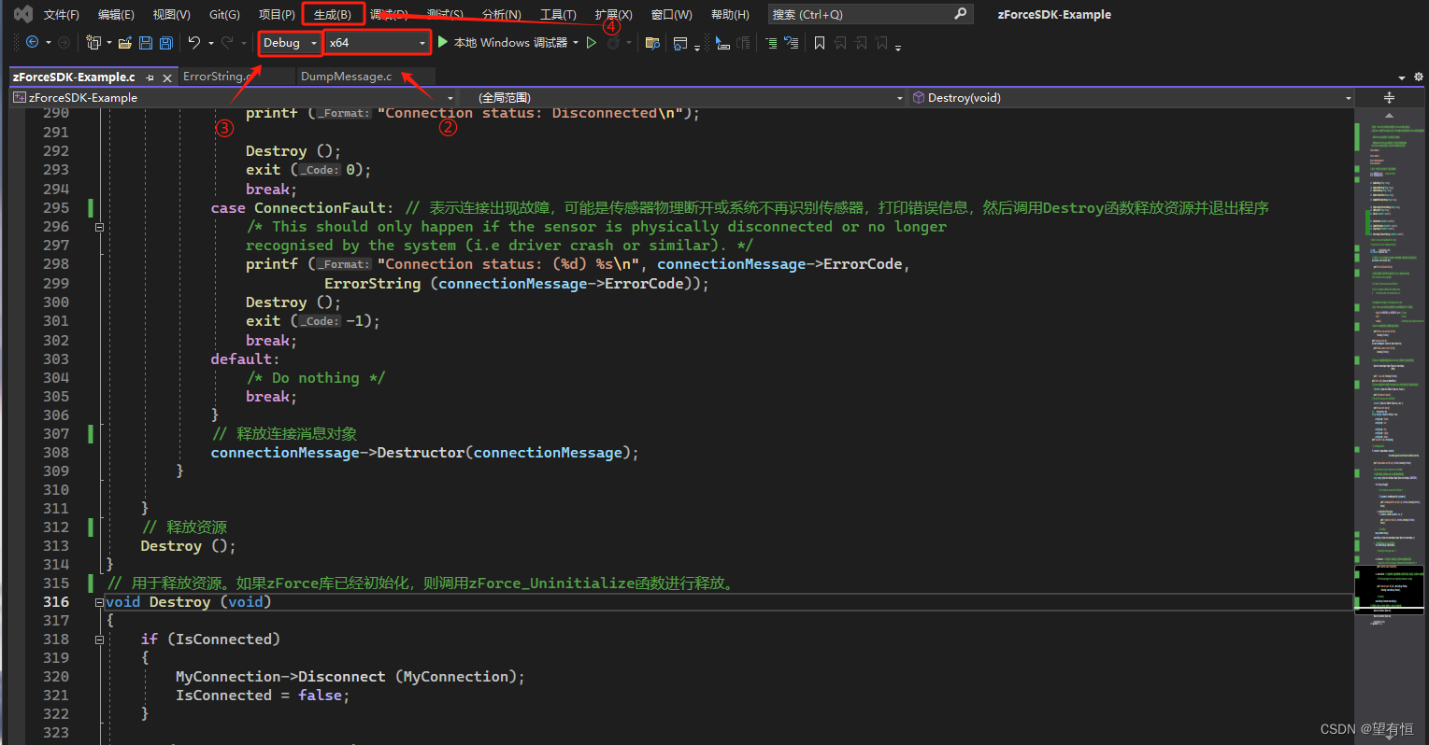Open the Git(G) menu
This screenshot has width=1429, height=745.
(x=224, y=14)
